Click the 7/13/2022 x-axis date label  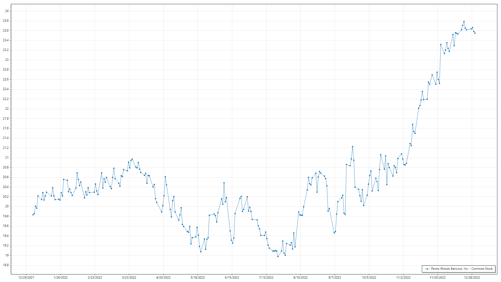(x=266, y=278)
